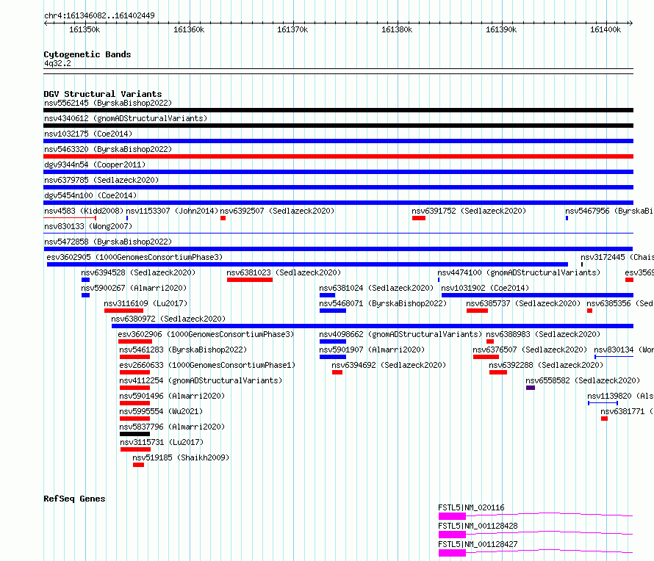Select the nsv5461283 red bar

pos(134,357)
